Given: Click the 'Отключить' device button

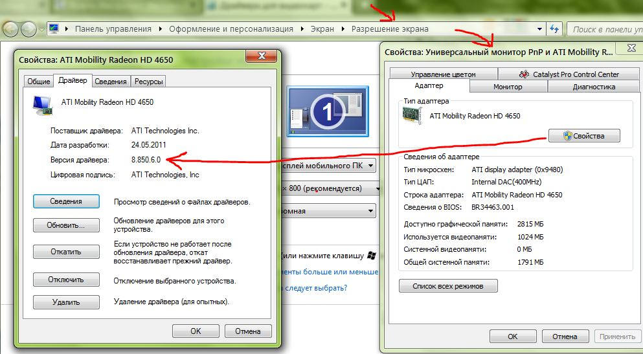Looking at the screenshot, I should [x=66, y=280].
